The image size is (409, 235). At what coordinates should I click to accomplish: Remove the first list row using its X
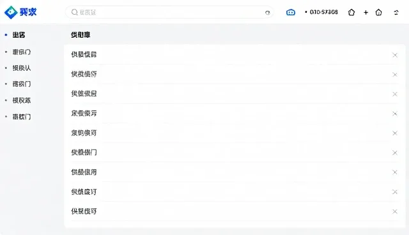[x=395, y=55]
